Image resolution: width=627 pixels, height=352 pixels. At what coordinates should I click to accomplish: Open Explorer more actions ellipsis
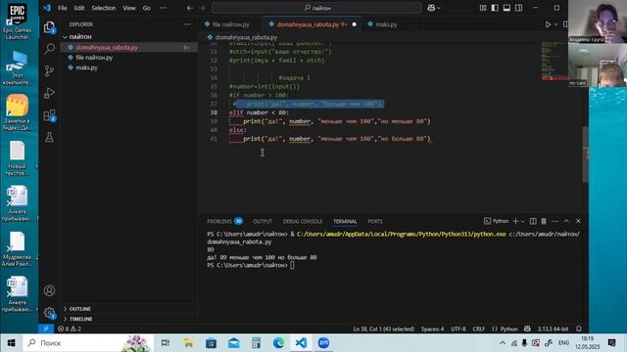(187, 24)
